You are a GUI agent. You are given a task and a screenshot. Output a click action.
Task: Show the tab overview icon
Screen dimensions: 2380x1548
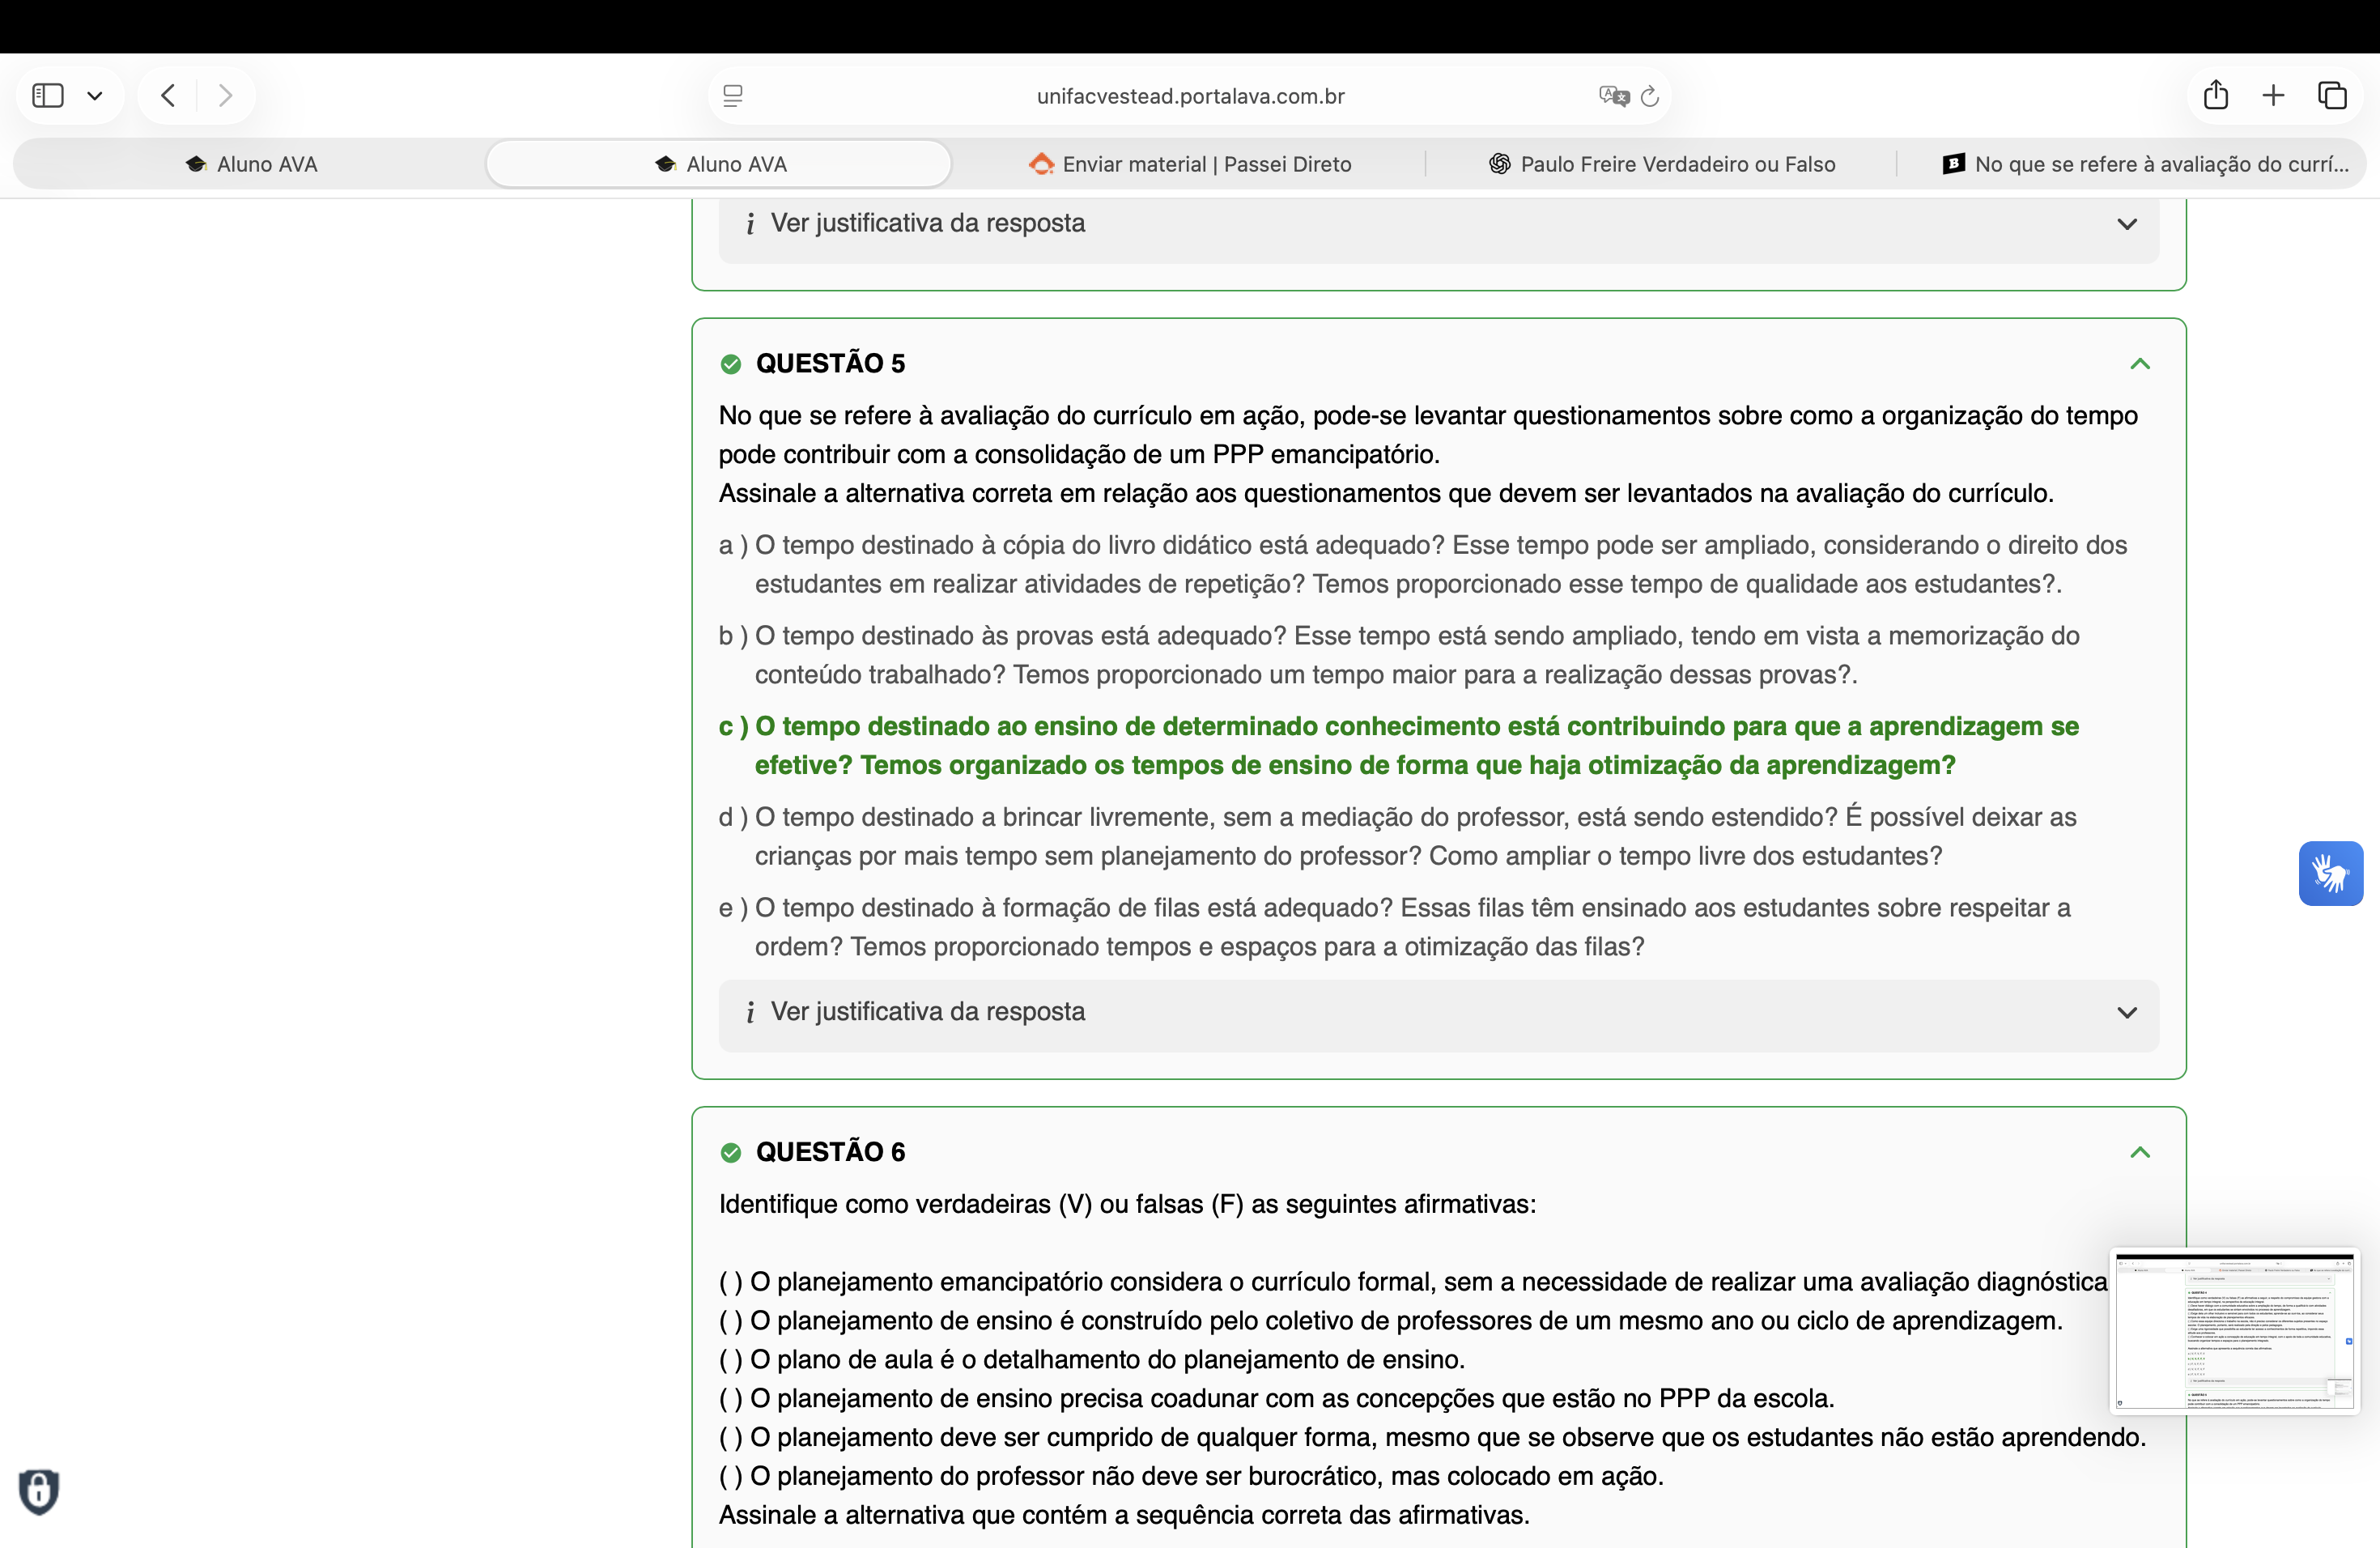pos(2332,95)
